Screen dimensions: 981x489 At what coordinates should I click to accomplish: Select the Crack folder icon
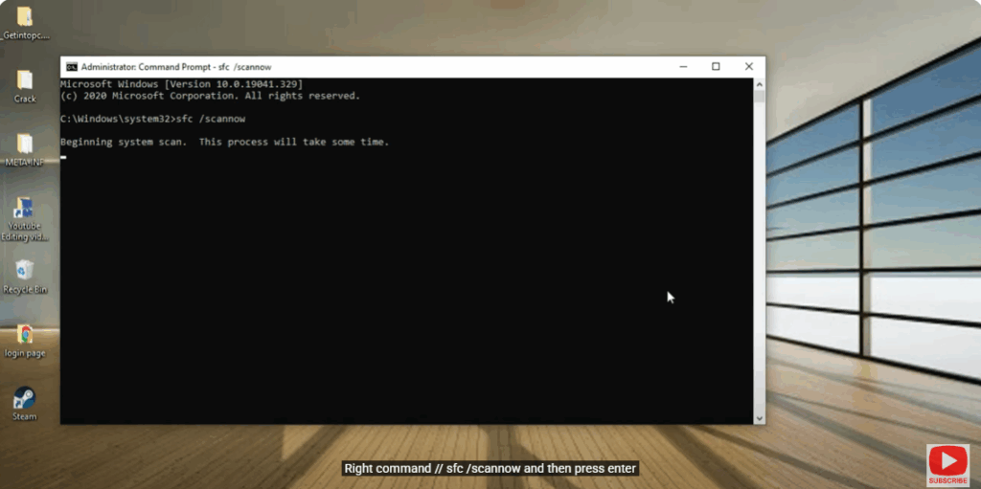coord(25,81)
